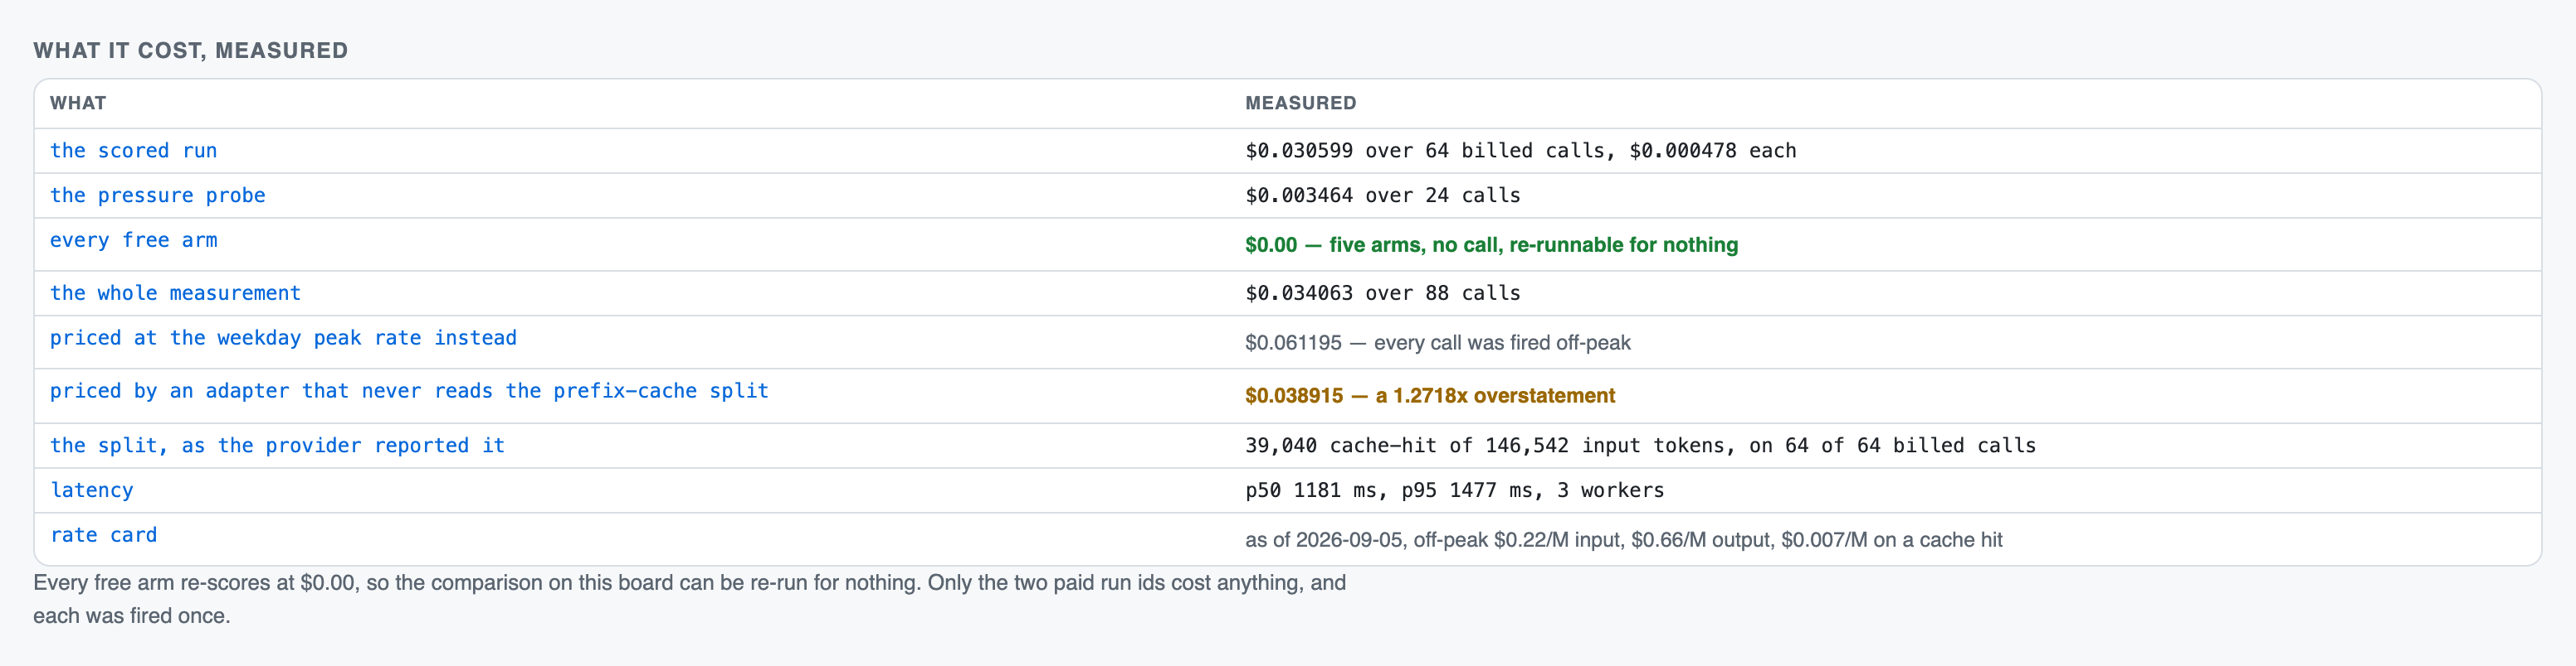Screen dimensions: 2576x666
Task: Click the WHAT column header
Action: 78,103
